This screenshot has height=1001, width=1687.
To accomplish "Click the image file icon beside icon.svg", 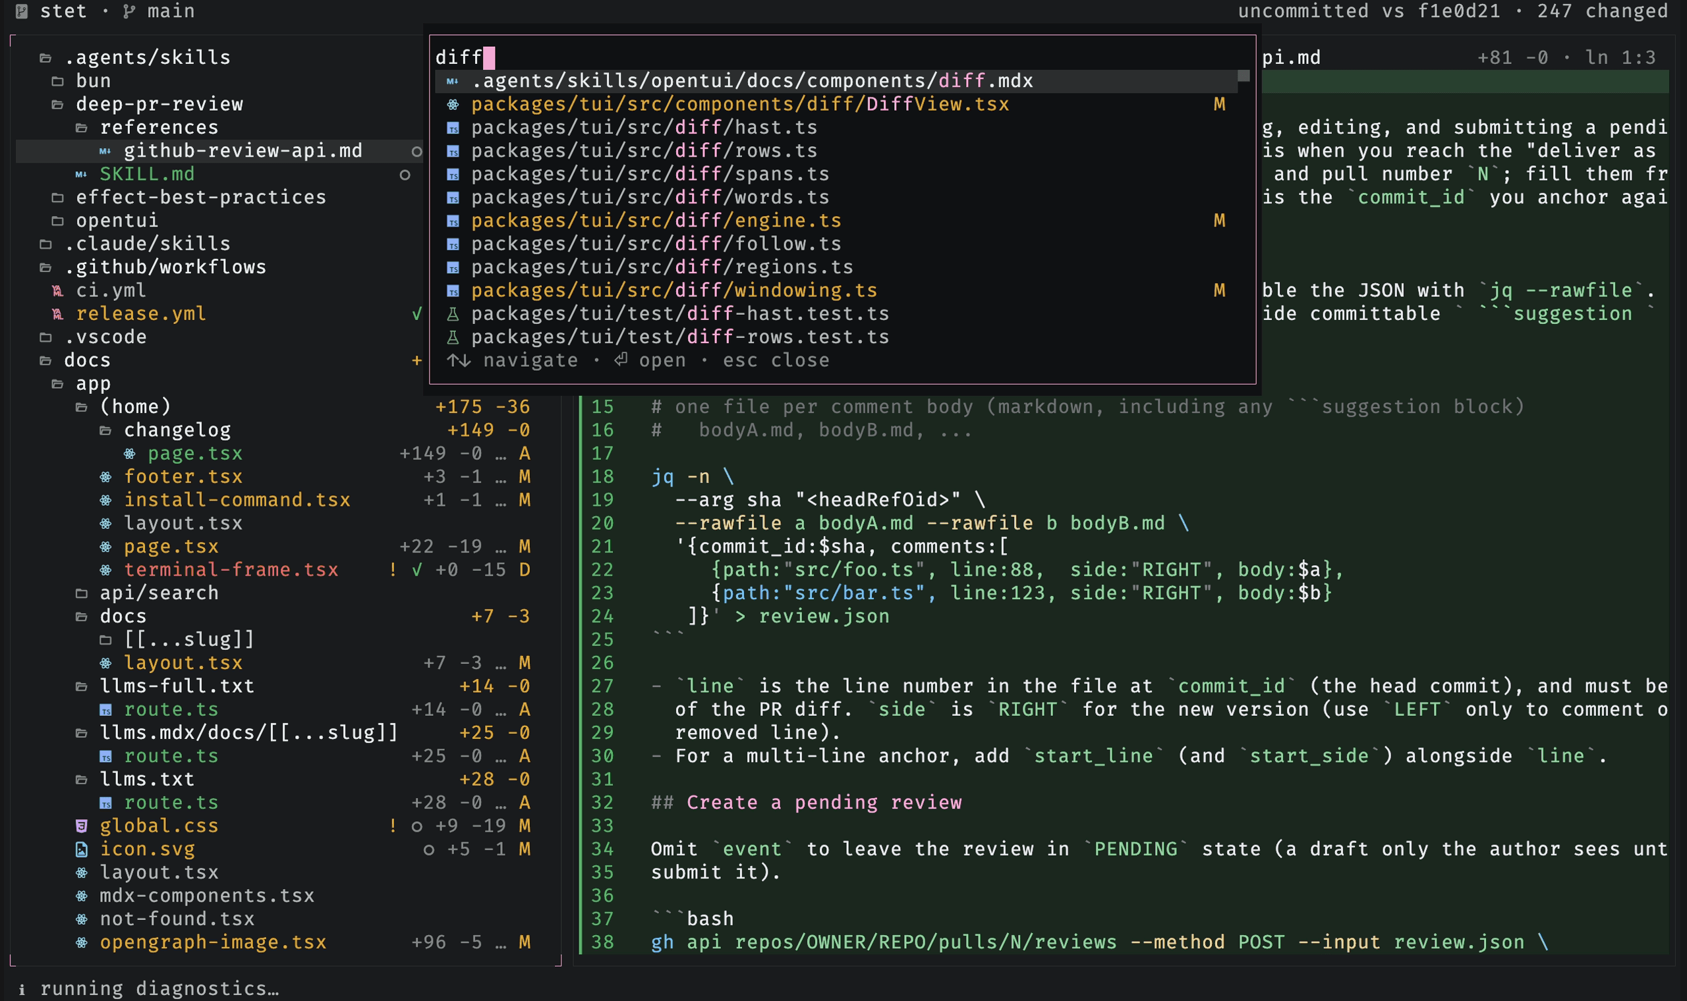I will (x=82, y=850).
